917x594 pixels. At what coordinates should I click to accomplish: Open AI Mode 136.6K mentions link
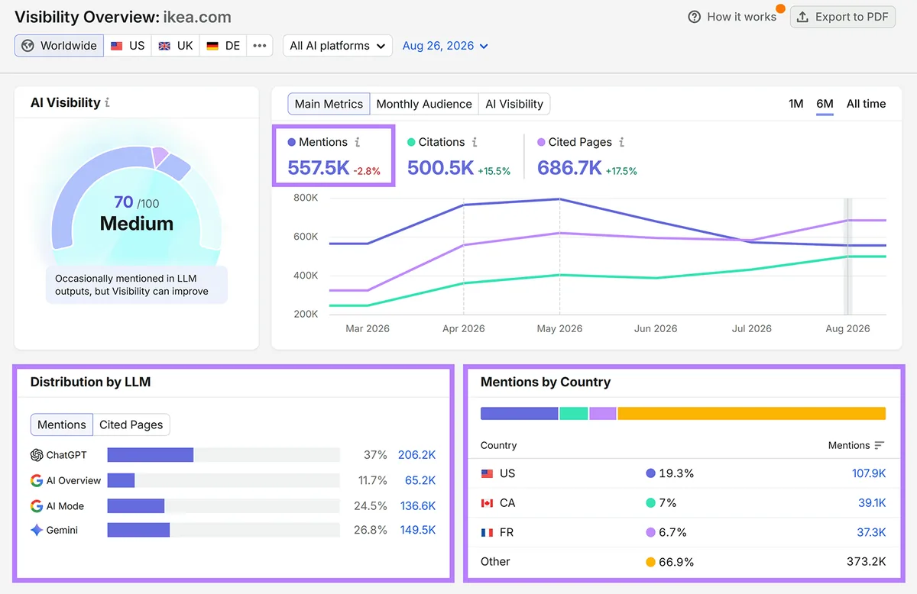tap(418, 506)
